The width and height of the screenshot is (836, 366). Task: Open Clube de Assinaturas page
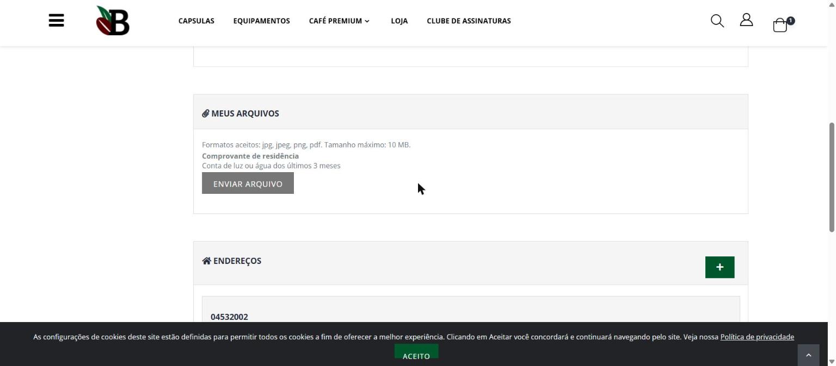[x=469, y=21]
